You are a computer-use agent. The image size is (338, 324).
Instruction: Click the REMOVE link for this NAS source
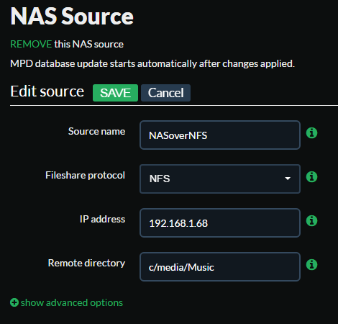(31, 44)
